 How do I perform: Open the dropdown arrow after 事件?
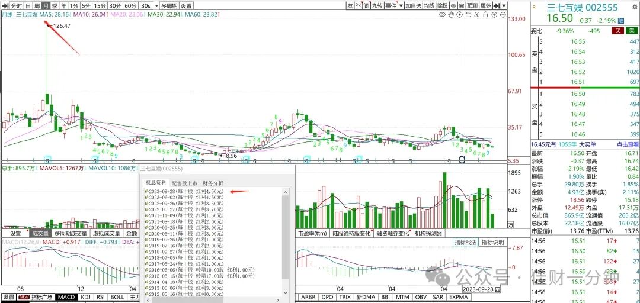click(x=401, y=5)
